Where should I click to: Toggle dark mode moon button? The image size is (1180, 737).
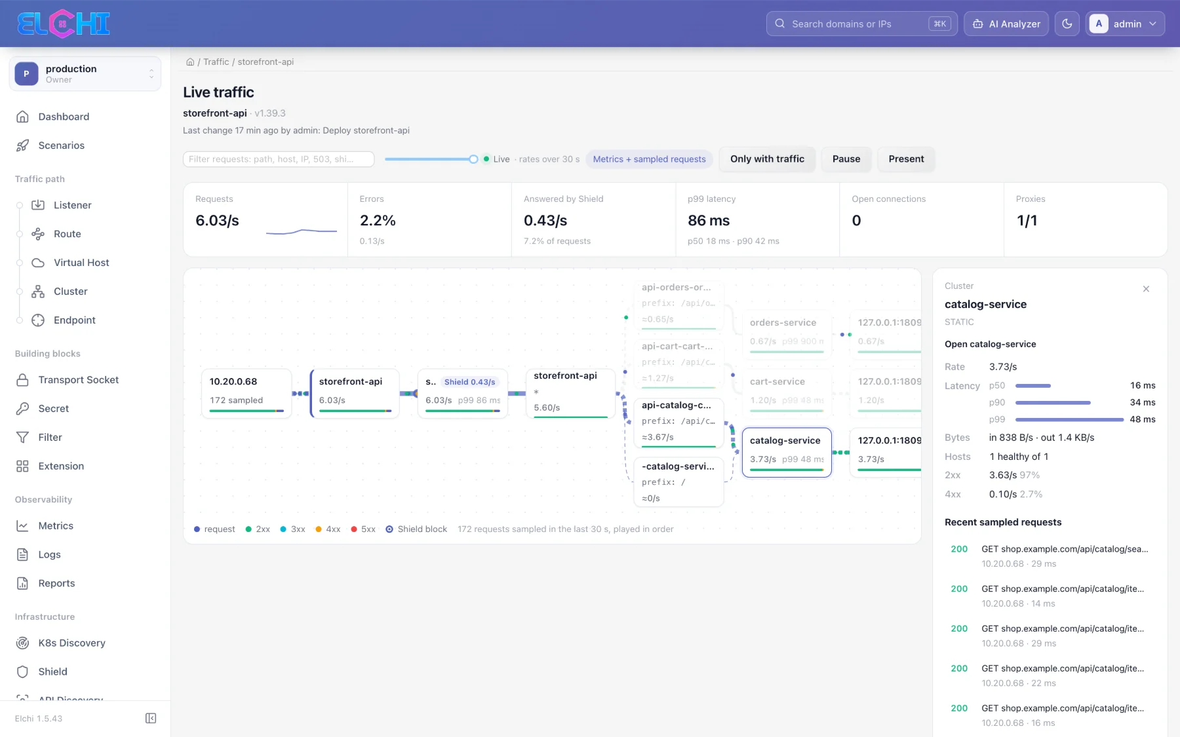(x=1067, y=24)
